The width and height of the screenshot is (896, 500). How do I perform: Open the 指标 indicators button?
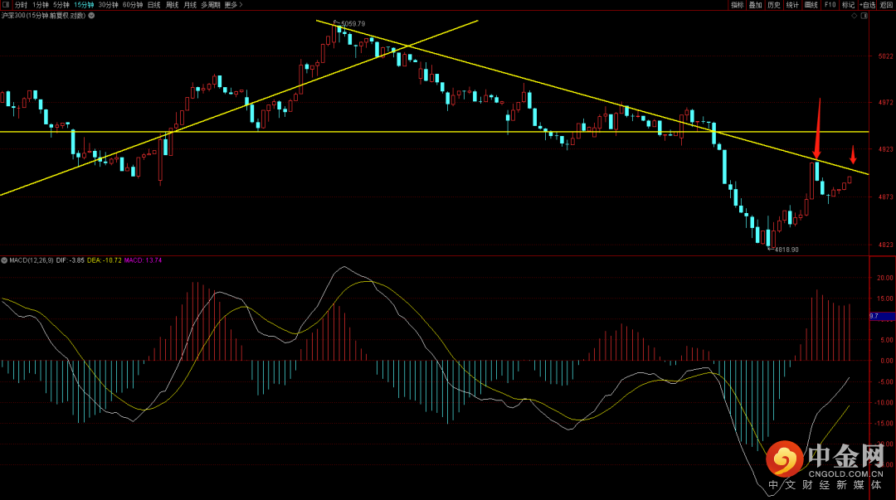click(x=737, y=5)
